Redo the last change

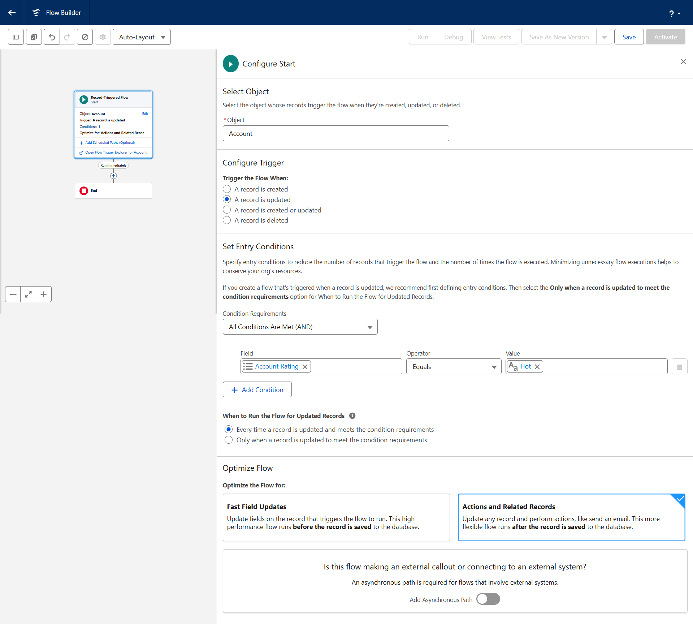click(67, 37)
